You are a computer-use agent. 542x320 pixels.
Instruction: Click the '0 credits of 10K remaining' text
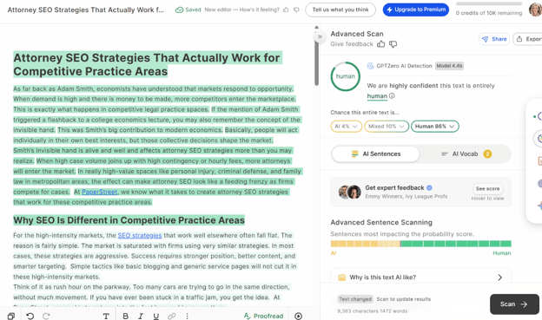489,13
